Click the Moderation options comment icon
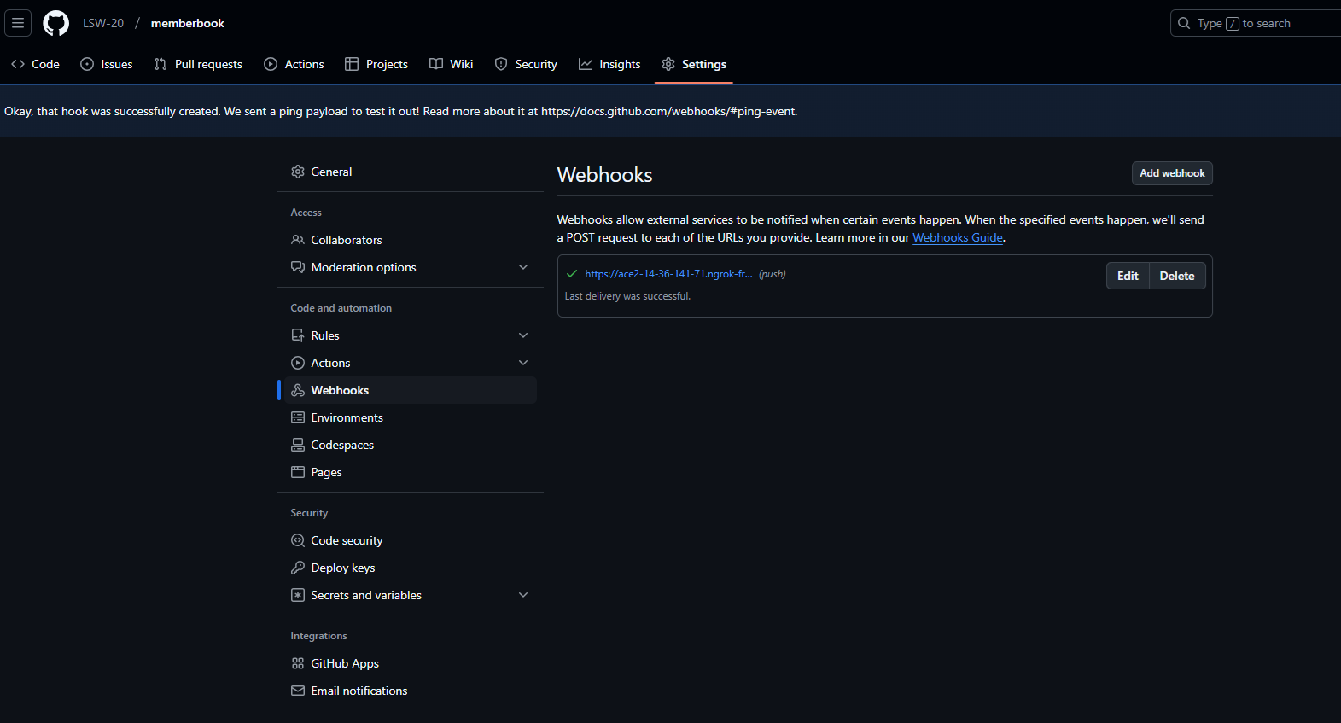Viewport: 1341px width, 723px height. pos(298,267)
